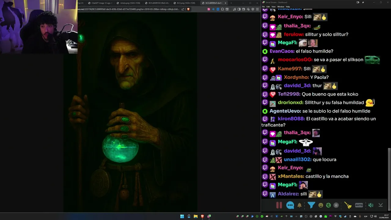Open the browser music note playlist icon
This screenshot has width=391, height=220.
[235, 9]
